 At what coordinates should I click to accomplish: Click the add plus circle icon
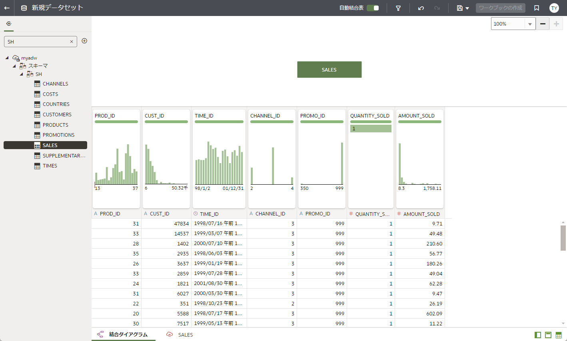point(84,41)
